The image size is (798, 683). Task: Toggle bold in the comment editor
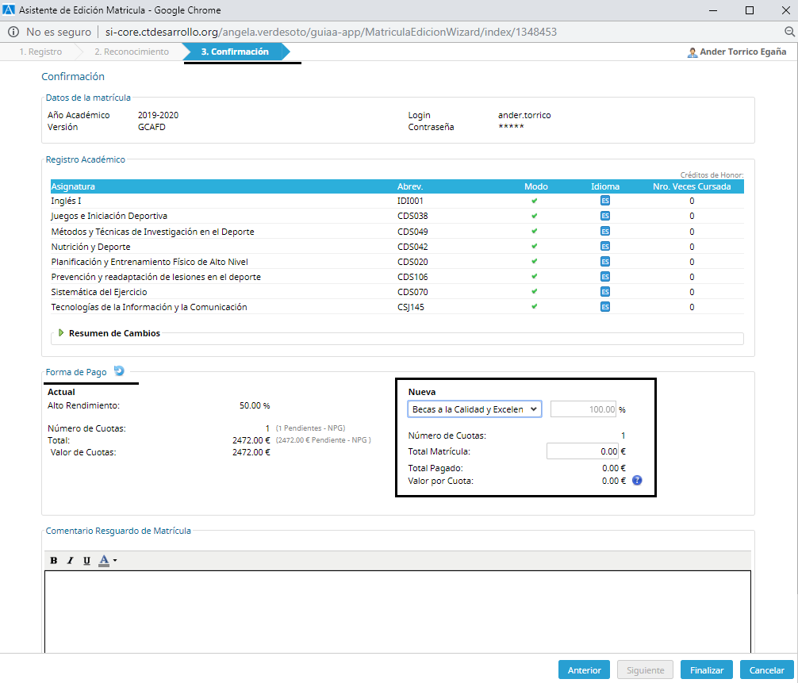point(54,561)
